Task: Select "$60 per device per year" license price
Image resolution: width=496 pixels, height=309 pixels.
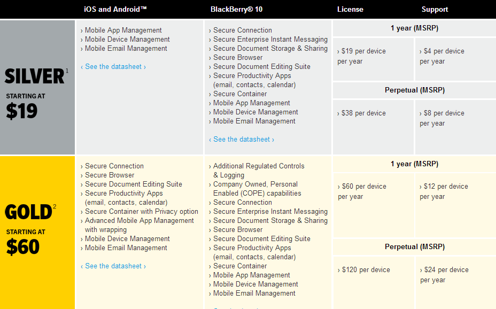Action: point(362,192)
